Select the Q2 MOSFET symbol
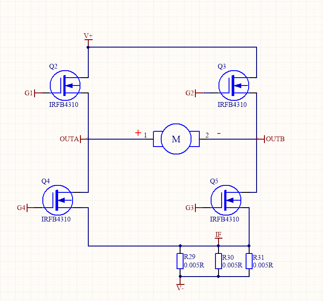Image resolution: width=323 pixels, height=301 pixels. pyautogui.click(x=65, y=86)
